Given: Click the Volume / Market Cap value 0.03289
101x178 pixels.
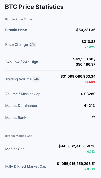Looking at the screenshot, I should pos(88,94).
